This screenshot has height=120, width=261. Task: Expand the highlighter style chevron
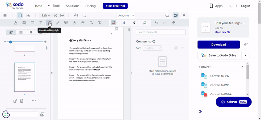[x=117, y=23]
